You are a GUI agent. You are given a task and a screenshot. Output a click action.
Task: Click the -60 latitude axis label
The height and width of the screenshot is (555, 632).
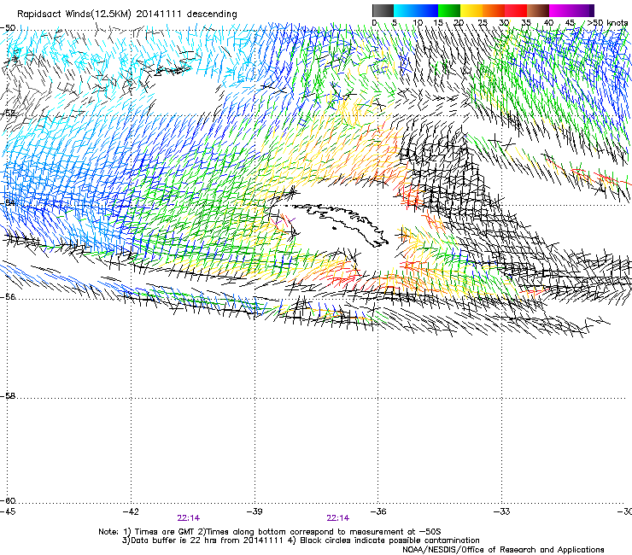8,500
